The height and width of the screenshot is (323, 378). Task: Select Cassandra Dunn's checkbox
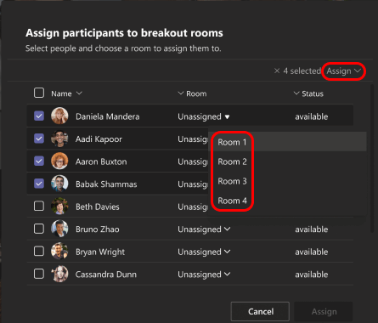pos(39,274)
